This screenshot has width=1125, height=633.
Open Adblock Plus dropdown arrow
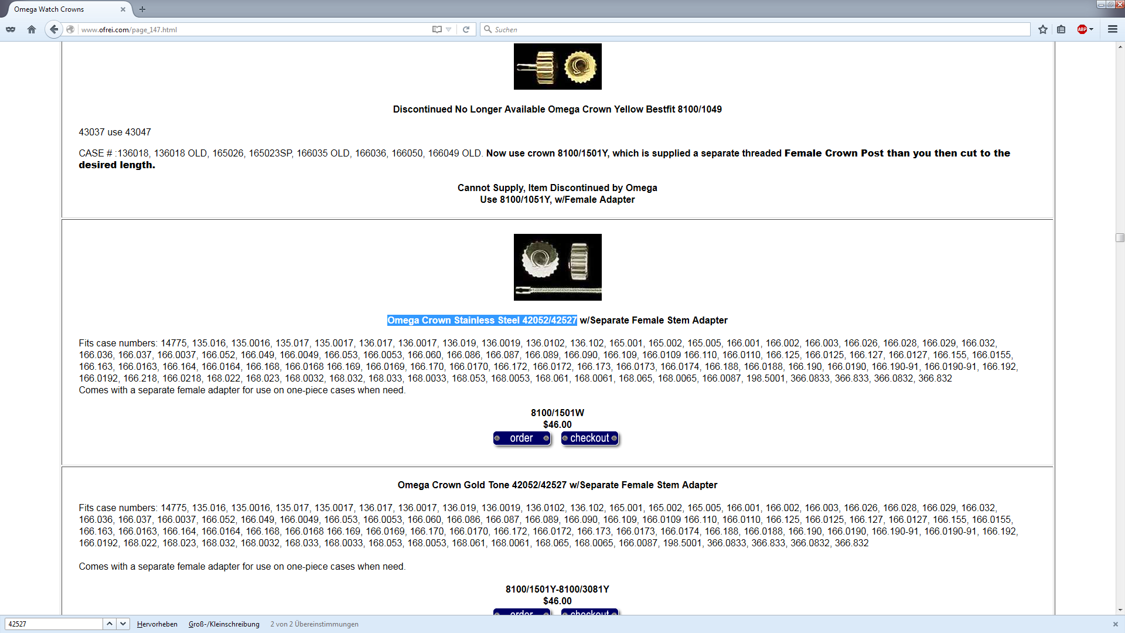1092,29
